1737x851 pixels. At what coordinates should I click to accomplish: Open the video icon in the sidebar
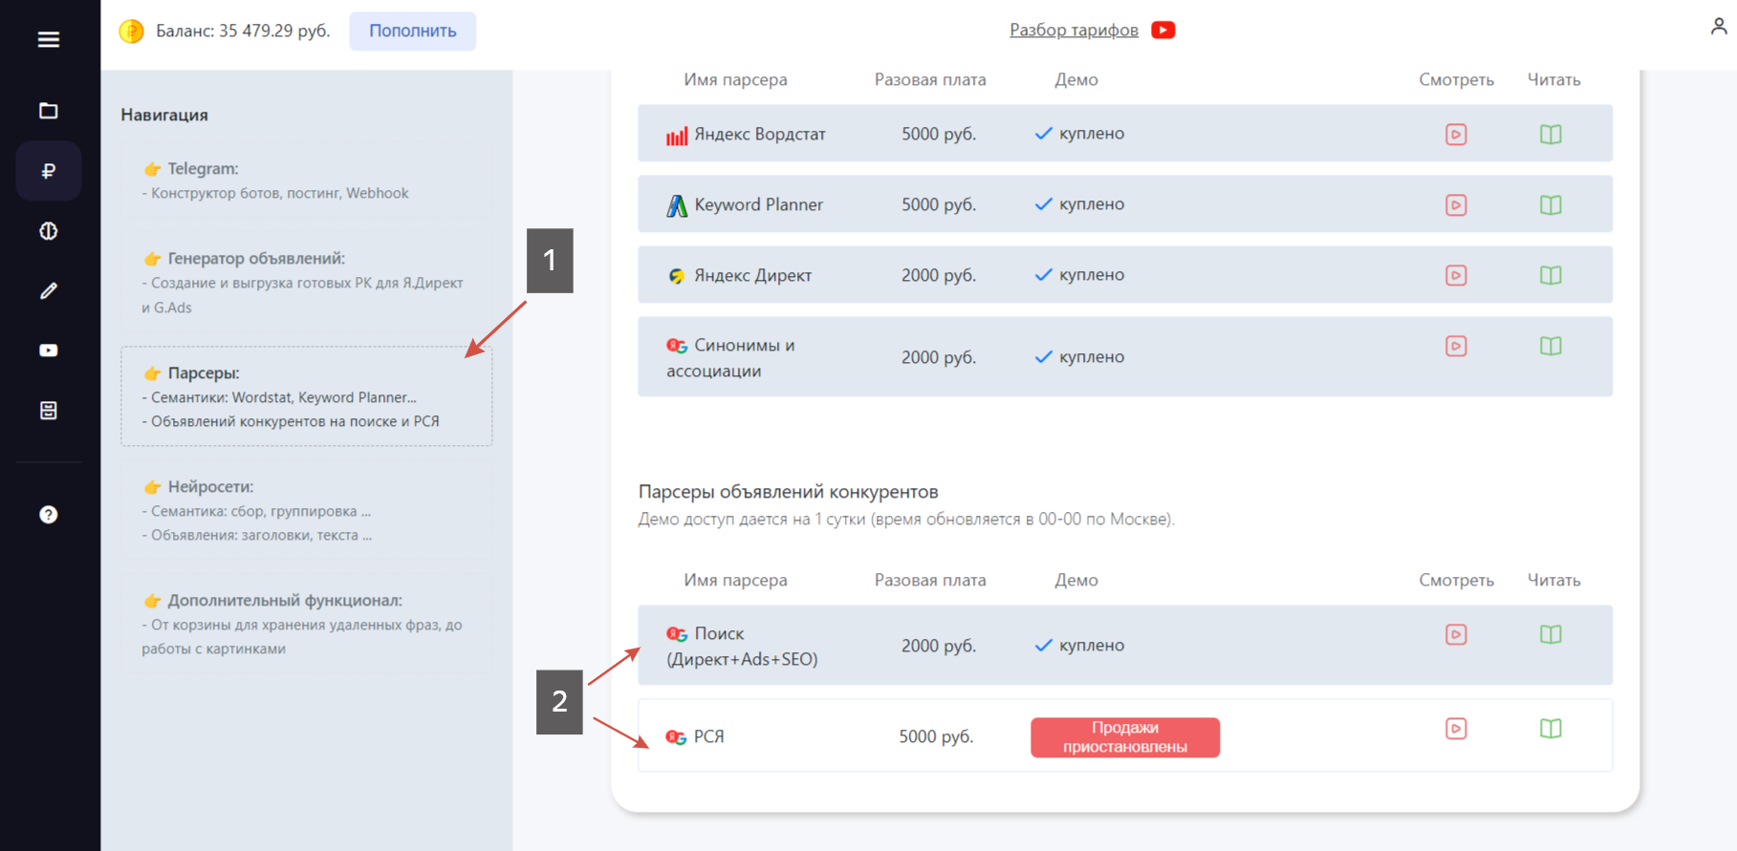click(49, 351)
